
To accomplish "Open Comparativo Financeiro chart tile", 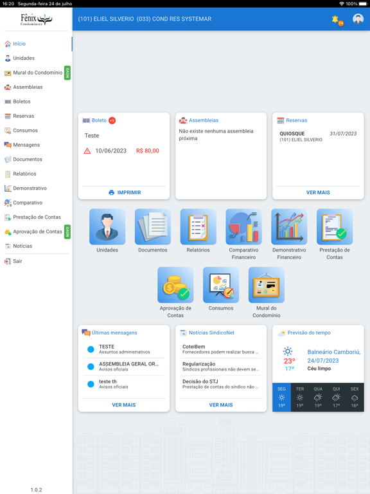I will click(243, 226).
